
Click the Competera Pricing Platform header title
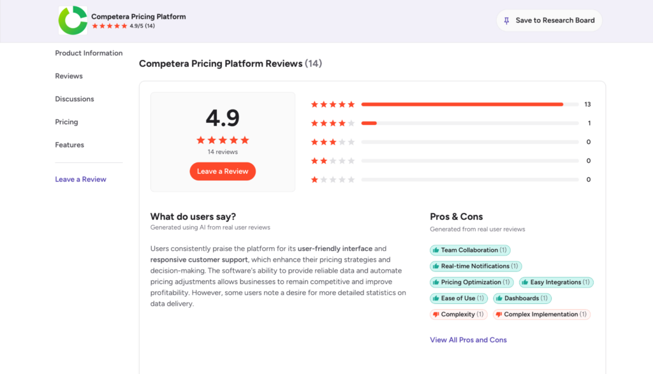click(138, 17)
